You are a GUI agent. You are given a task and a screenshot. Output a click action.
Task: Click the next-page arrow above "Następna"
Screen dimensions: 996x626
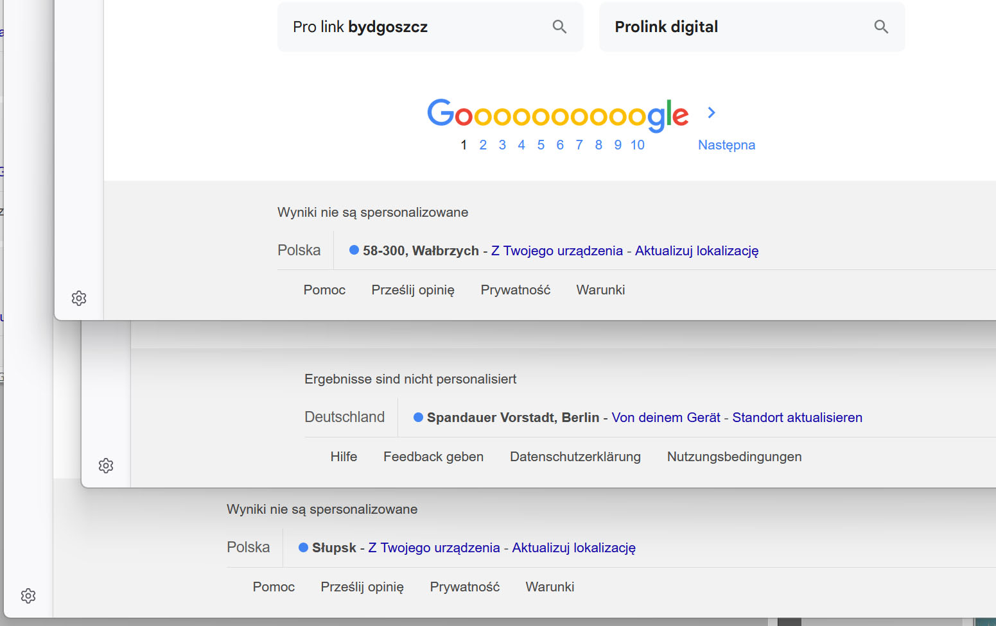pos(711,112)
